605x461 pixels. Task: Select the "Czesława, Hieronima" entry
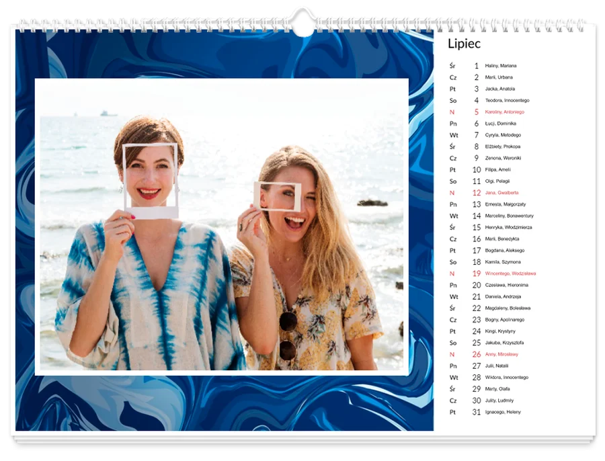click(x=506, y=286)
